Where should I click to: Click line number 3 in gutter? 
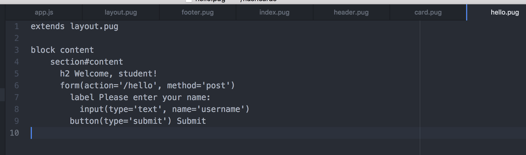[x=16, y=50]
